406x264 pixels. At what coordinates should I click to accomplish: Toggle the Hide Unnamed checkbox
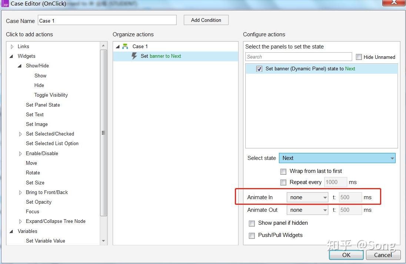coord(359,57)
